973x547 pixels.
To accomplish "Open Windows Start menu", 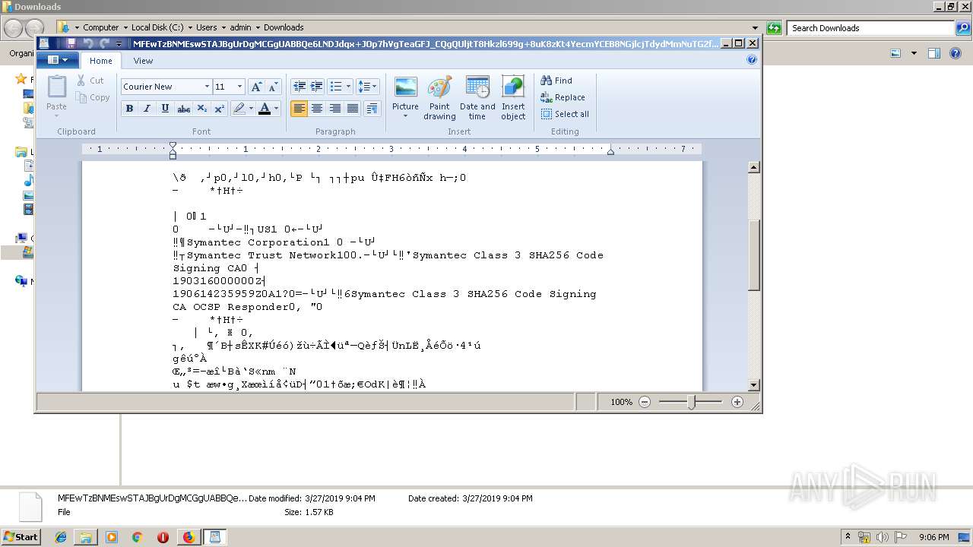I will (x=21, y=536).
